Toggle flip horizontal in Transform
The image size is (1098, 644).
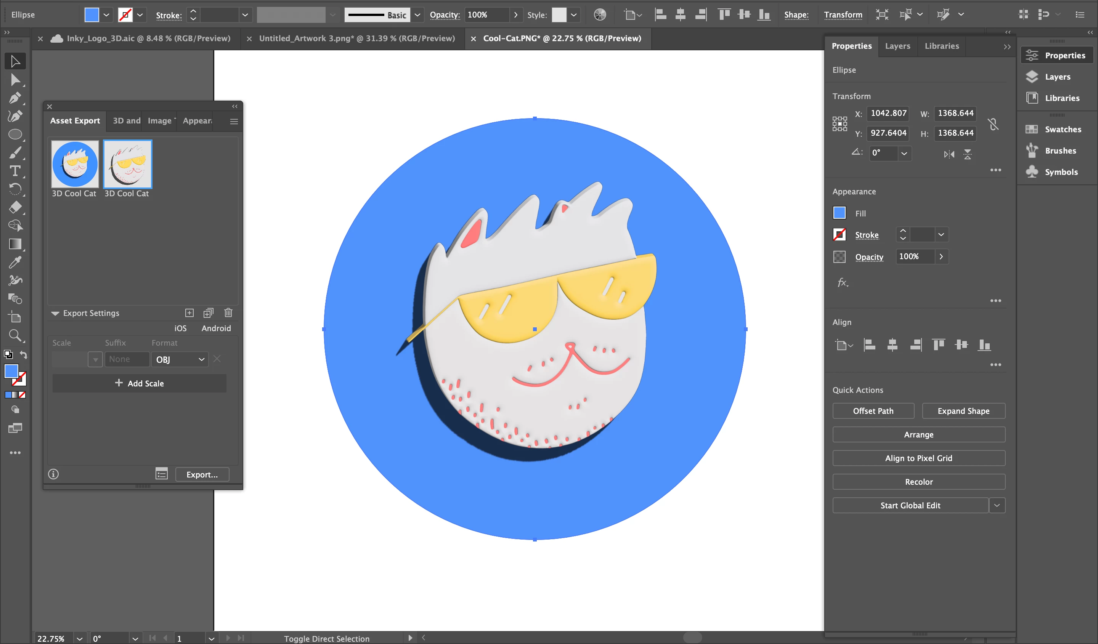click(949, 154)
